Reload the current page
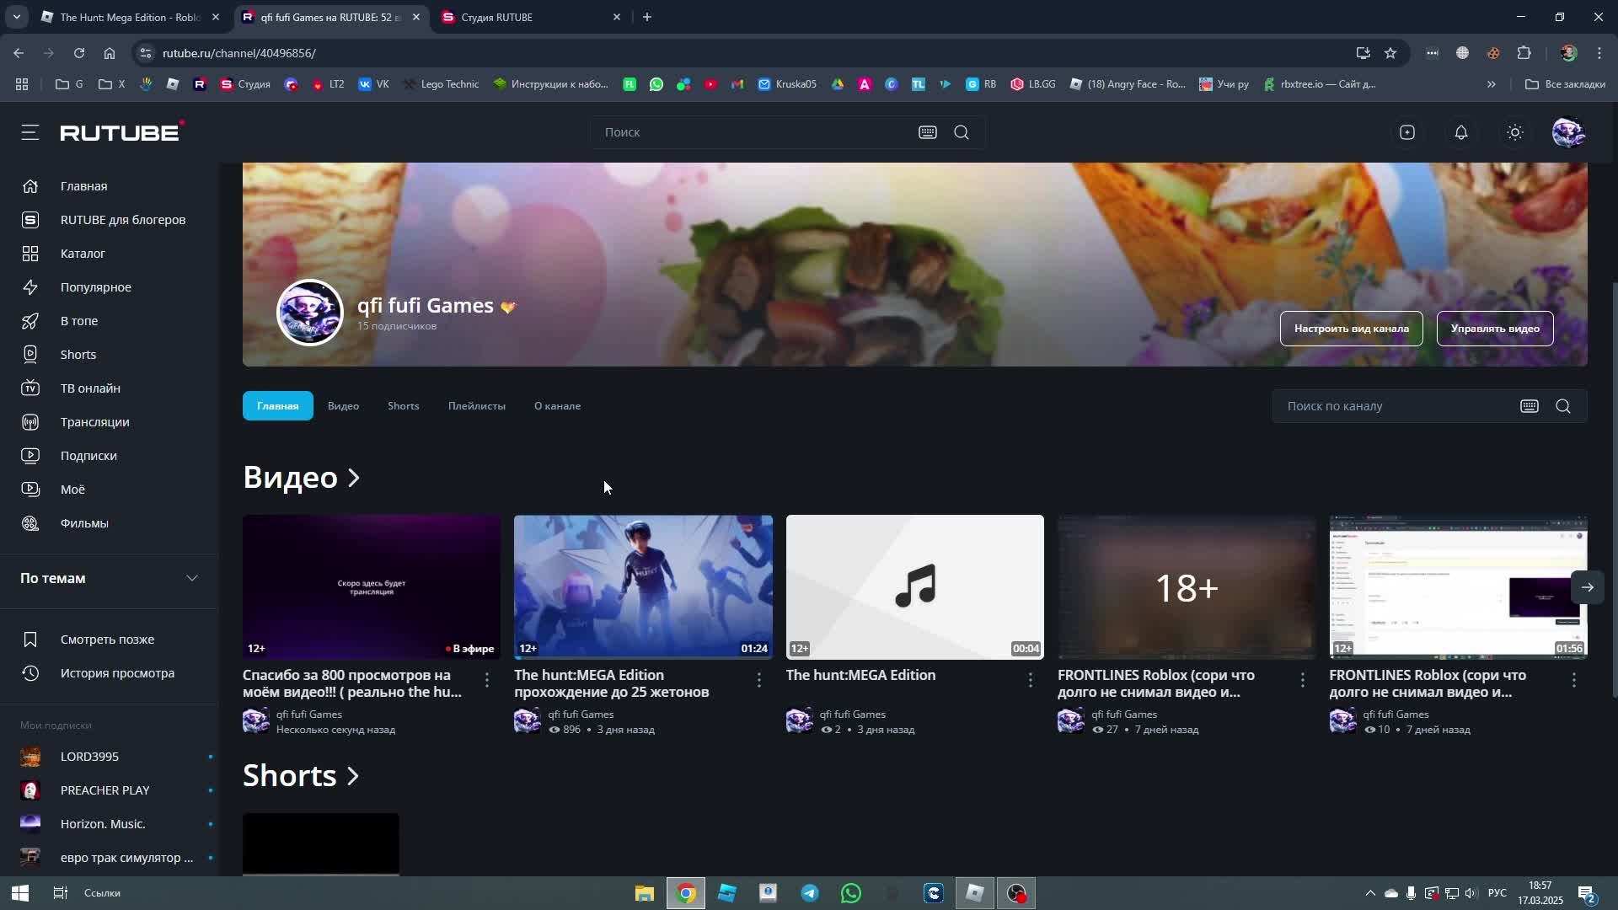The width and height of the screenshot is (1618, 910). pos(78,53)
